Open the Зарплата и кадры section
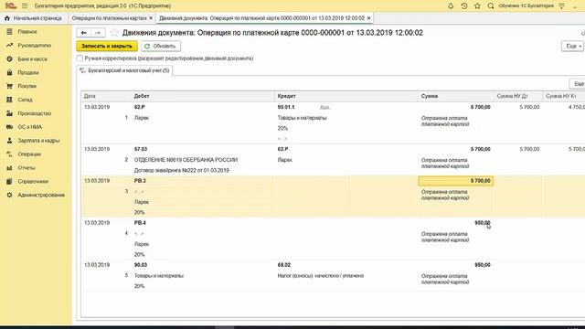This screenshot has width=585, height=329. pos(38,141)
